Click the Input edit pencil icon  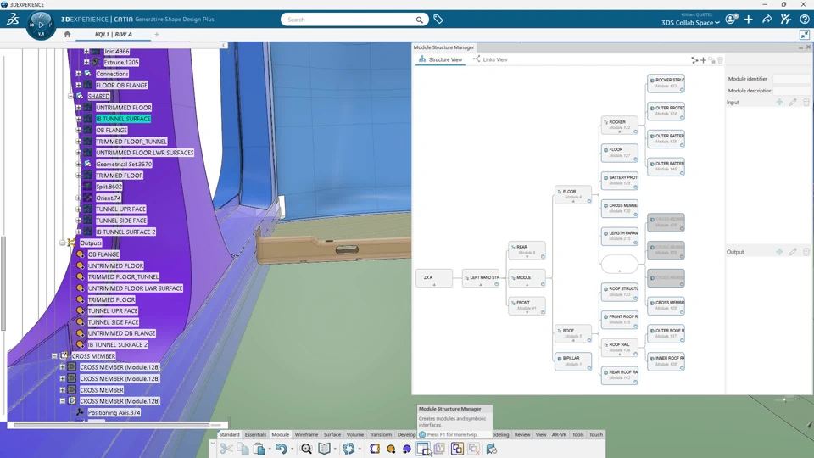(x=793, y=103)
